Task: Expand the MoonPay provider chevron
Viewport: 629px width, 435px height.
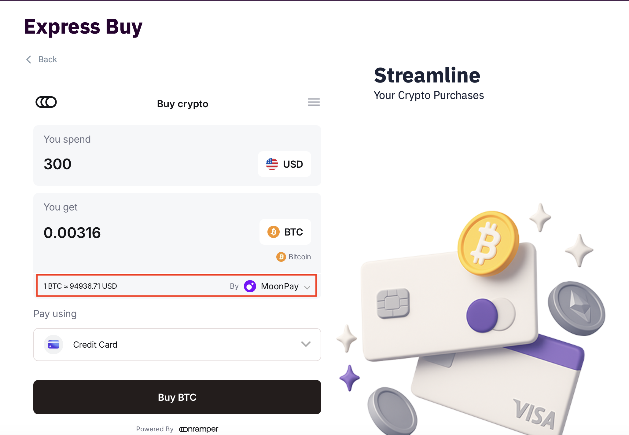Action: pos(307,287)
